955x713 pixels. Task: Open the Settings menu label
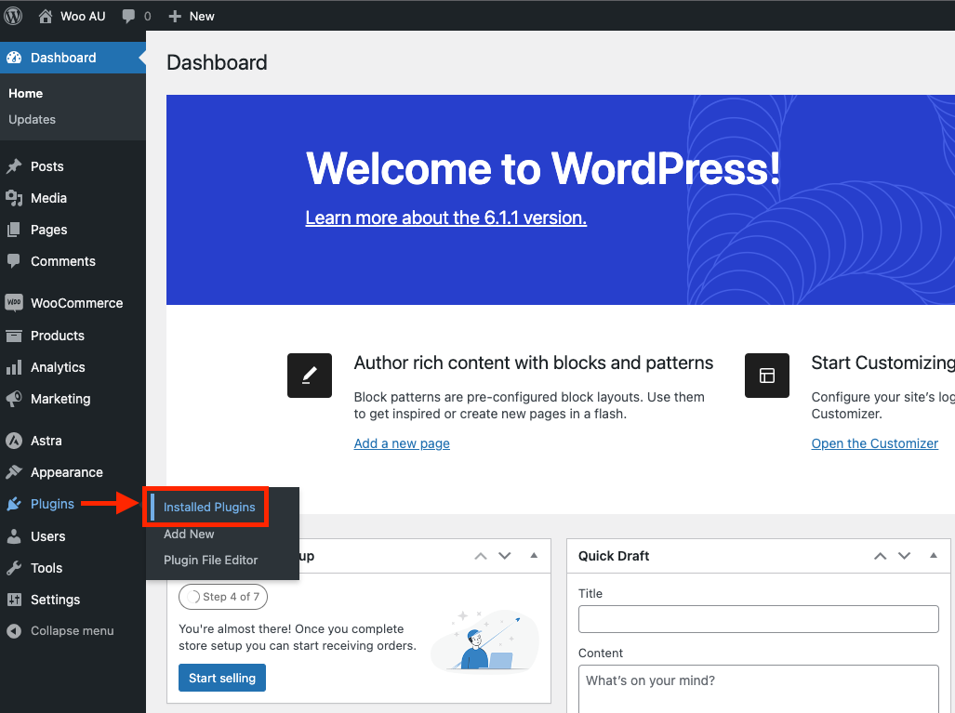(x=56, y=600)
